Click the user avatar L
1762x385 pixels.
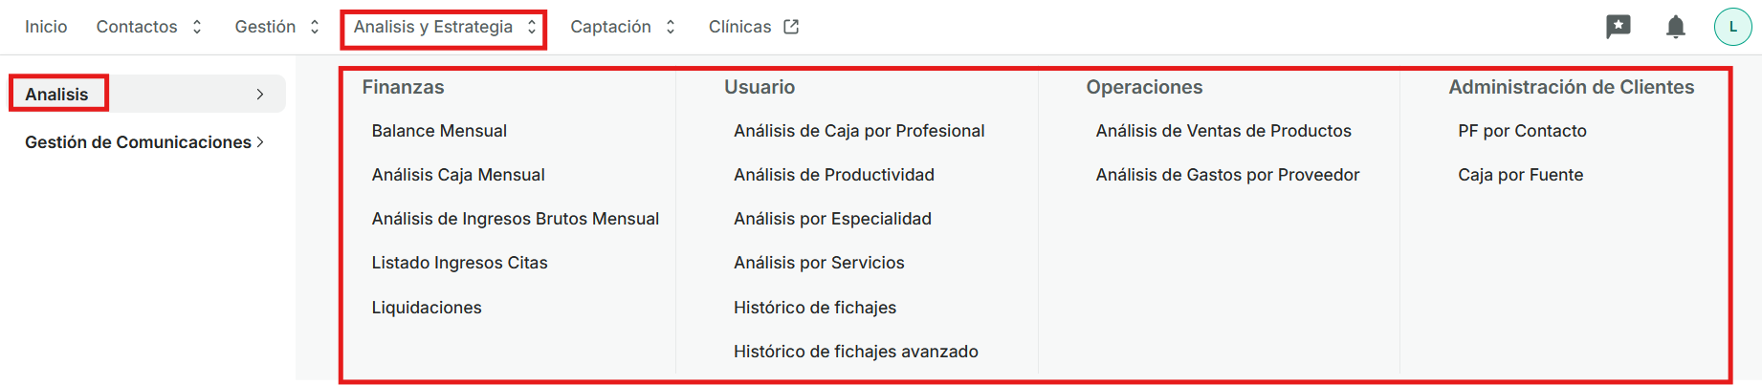pos(1732,27)
